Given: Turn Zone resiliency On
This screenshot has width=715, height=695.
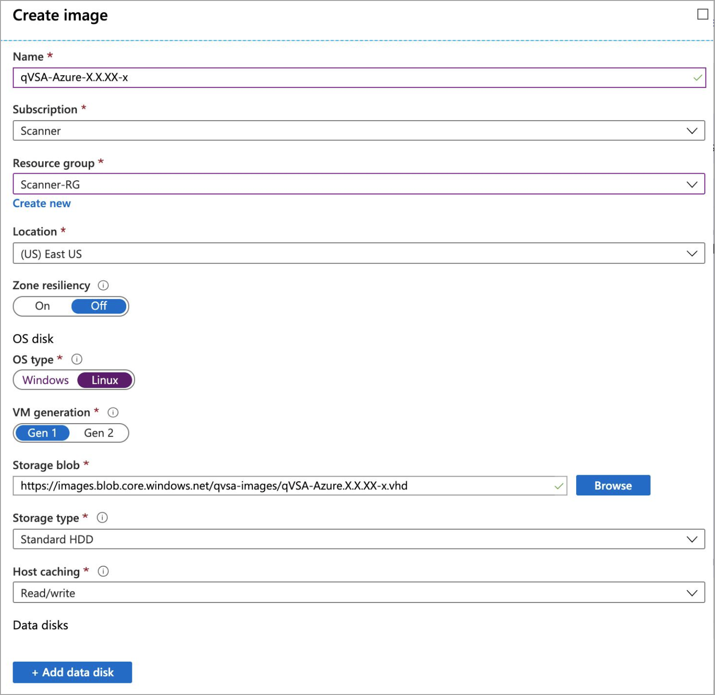Looking at the screenshot, I should coord(42,306).
